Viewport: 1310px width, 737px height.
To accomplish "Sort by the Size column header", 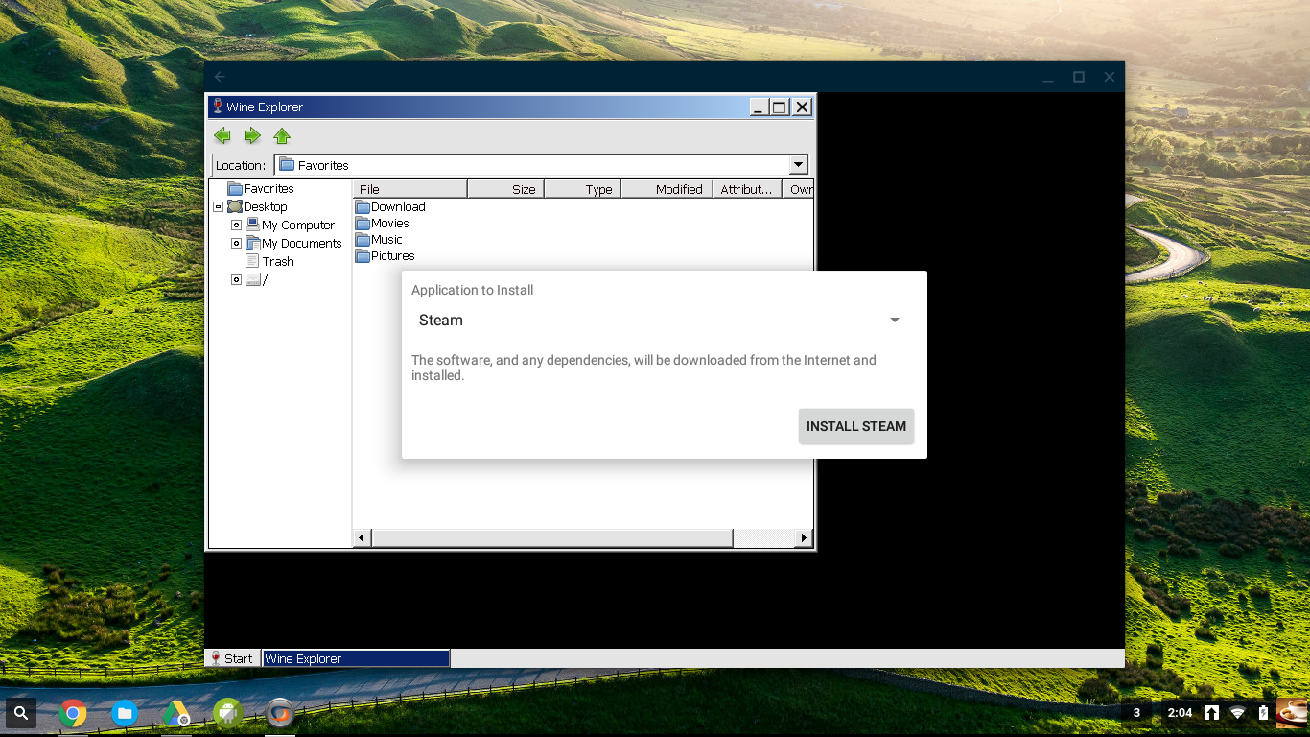I will [505, 189].
